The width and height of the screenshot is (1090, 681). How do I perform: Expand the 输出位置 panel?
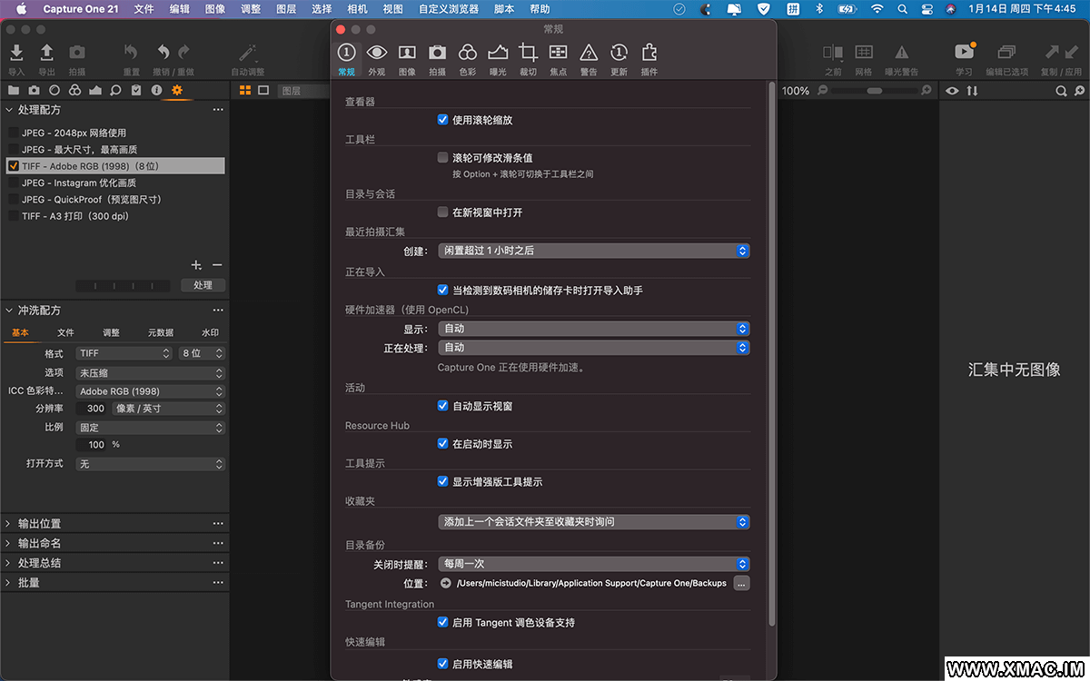pyautogui.click(x=8, y=524)
